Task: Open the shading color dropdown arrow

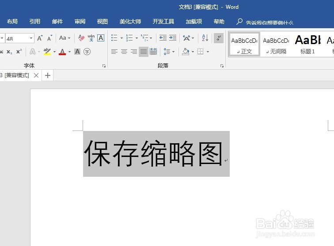Action: (x=193, y=52)
